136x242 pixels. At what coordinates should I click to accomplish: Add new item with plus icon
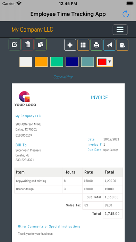[70, 45]
